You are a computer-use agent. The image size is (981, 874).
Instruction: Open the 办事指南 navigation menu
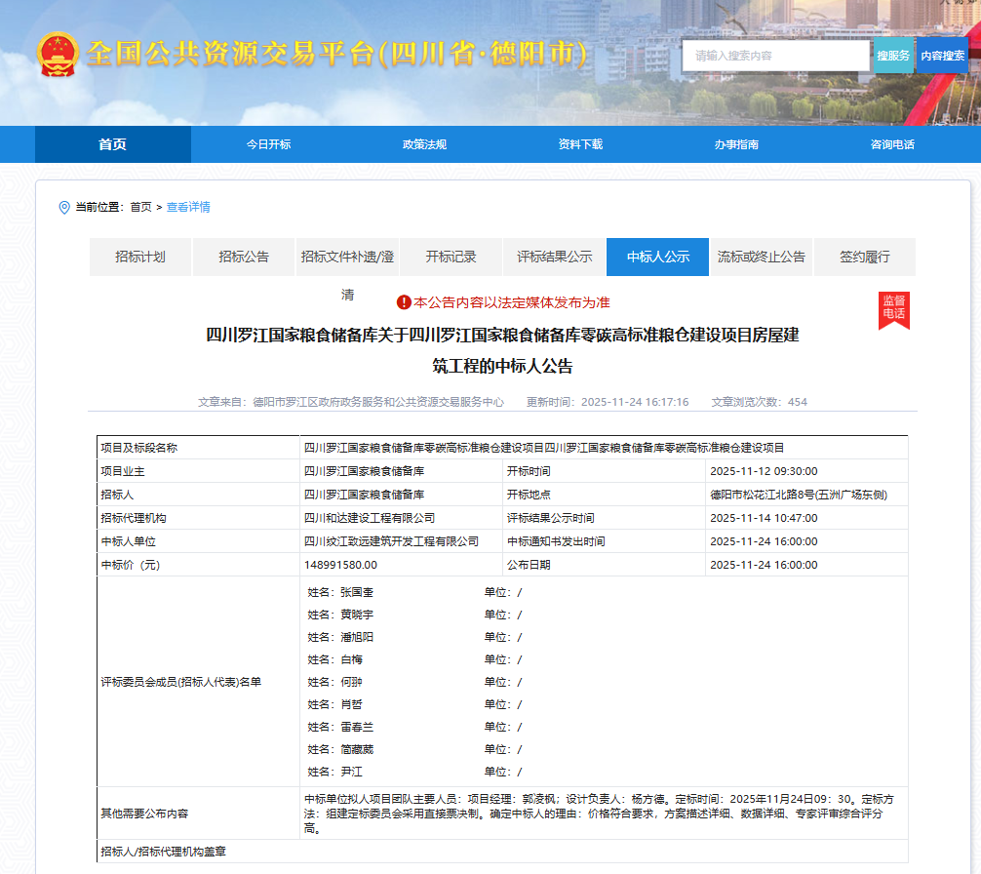pos(735,143)
